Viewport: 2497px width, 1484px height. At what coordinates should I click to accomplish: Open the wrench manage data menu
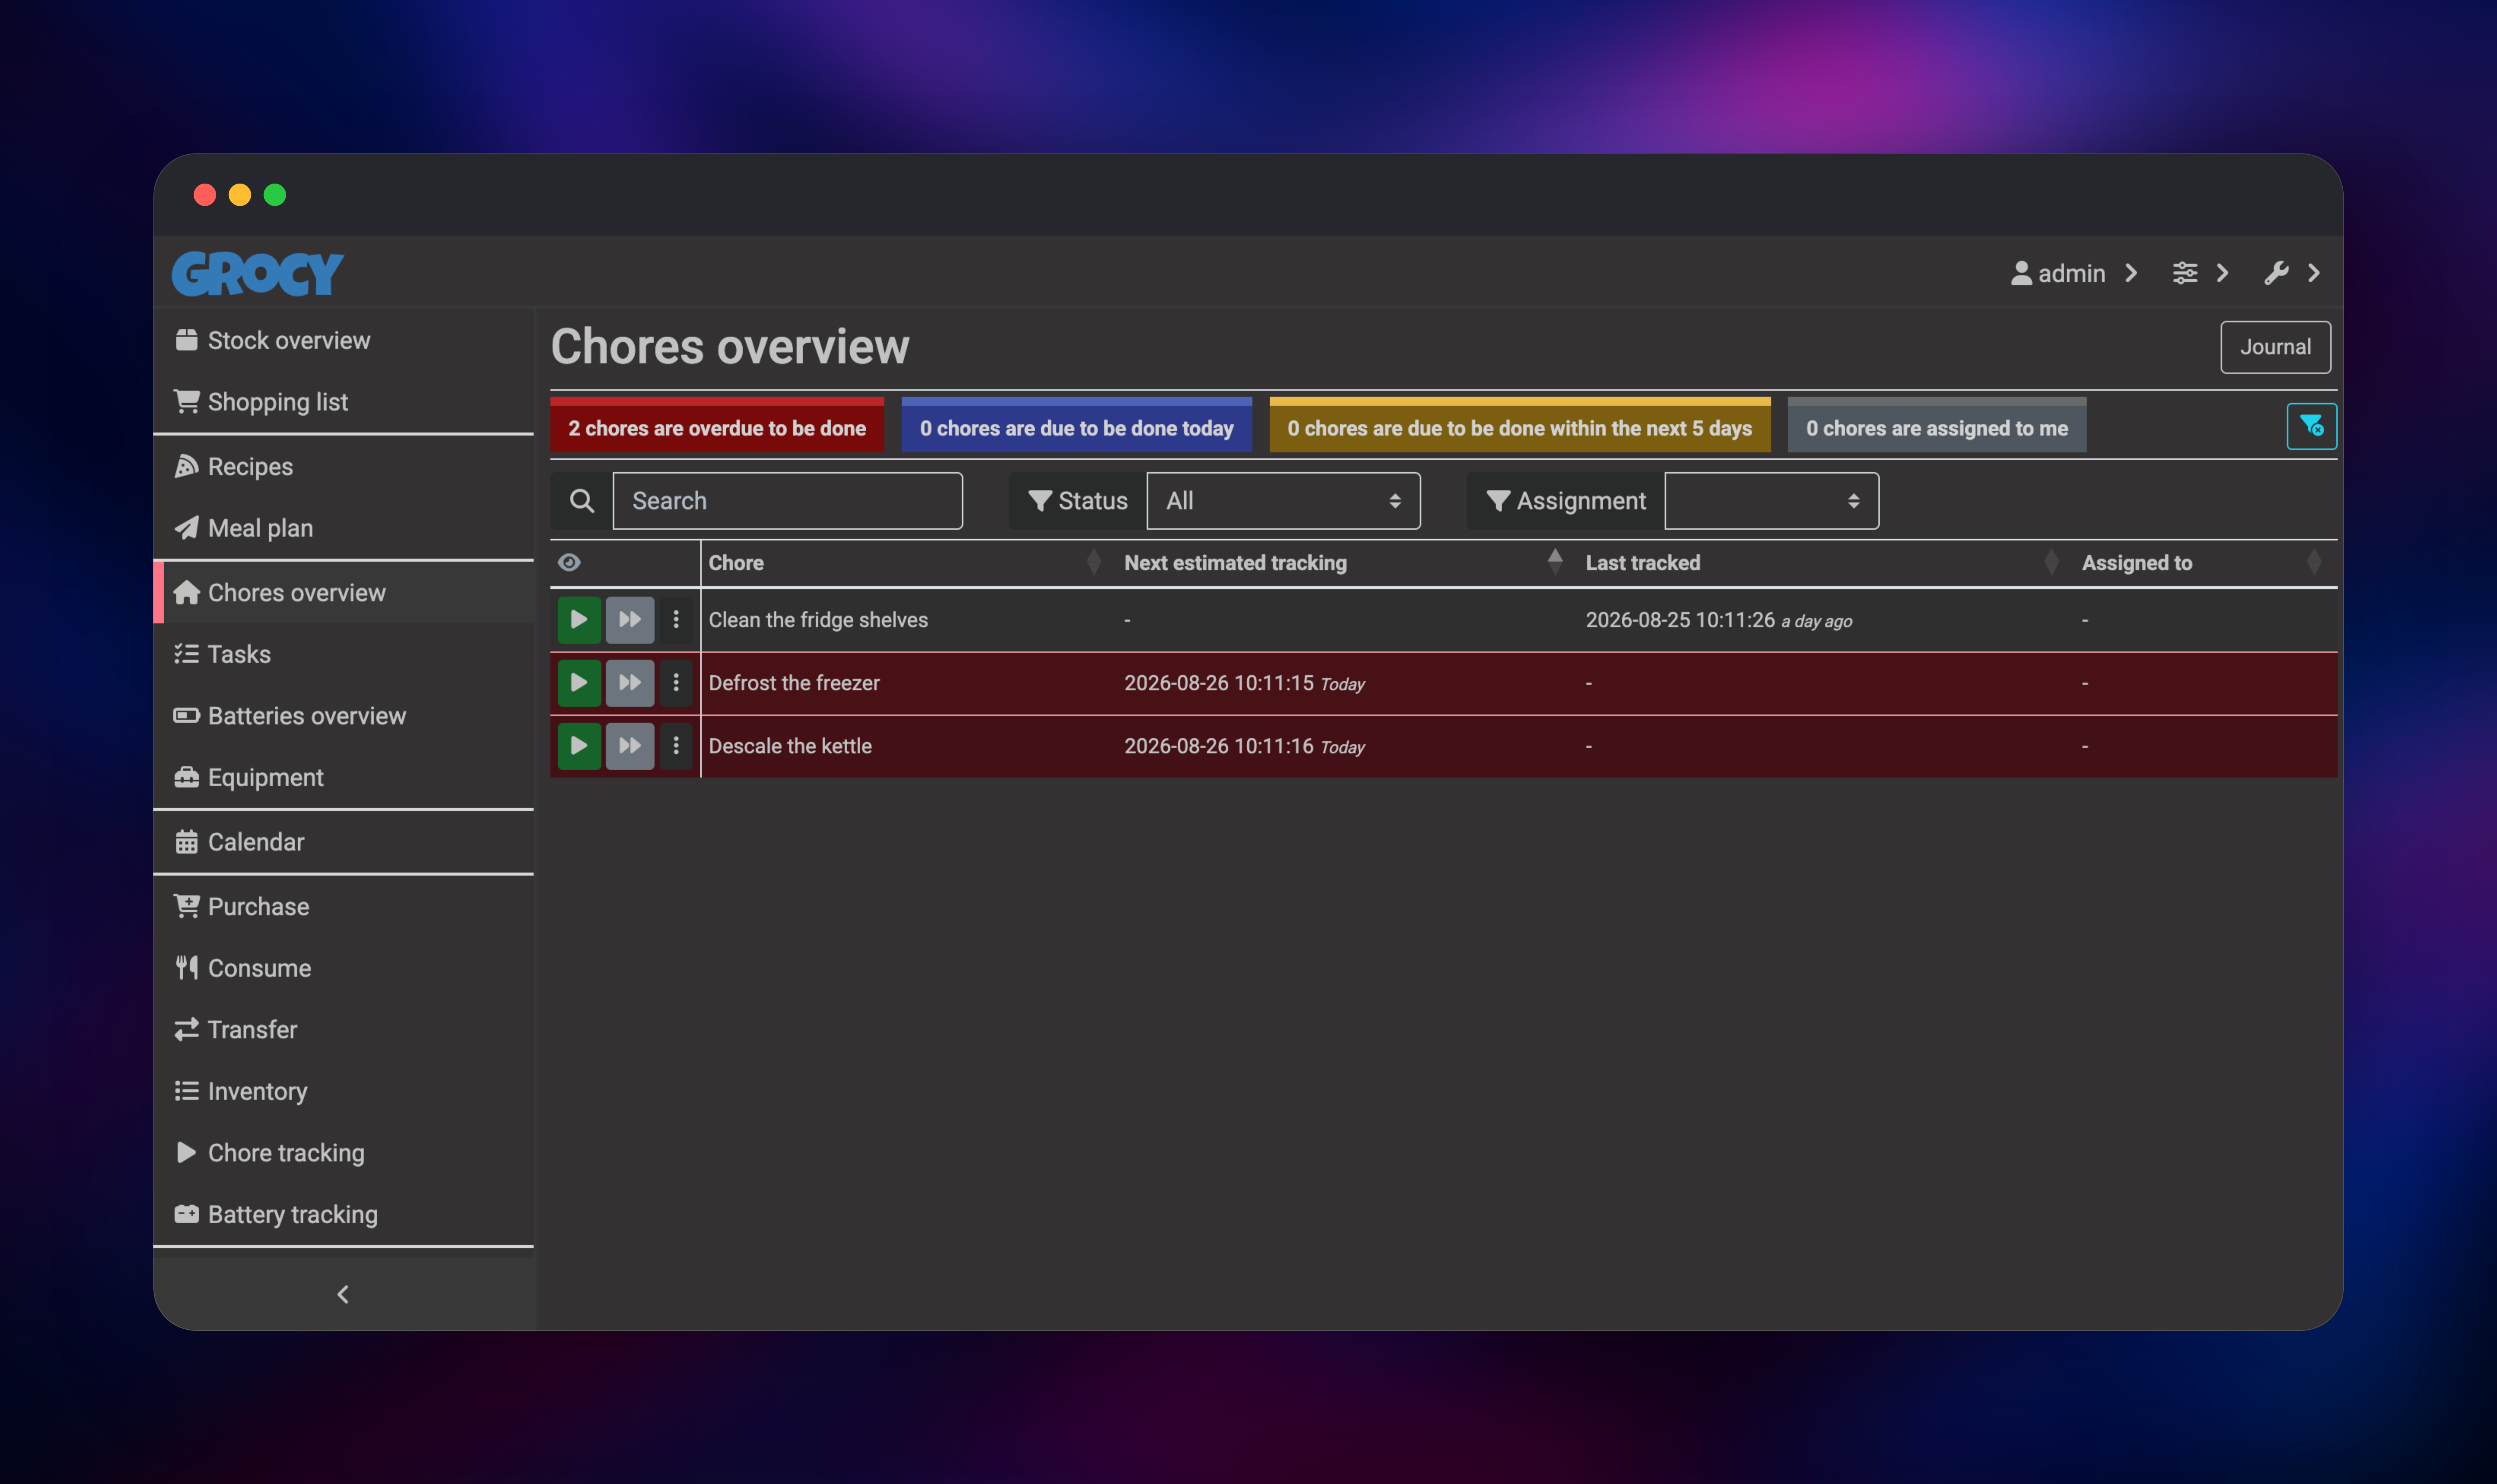2292,273
